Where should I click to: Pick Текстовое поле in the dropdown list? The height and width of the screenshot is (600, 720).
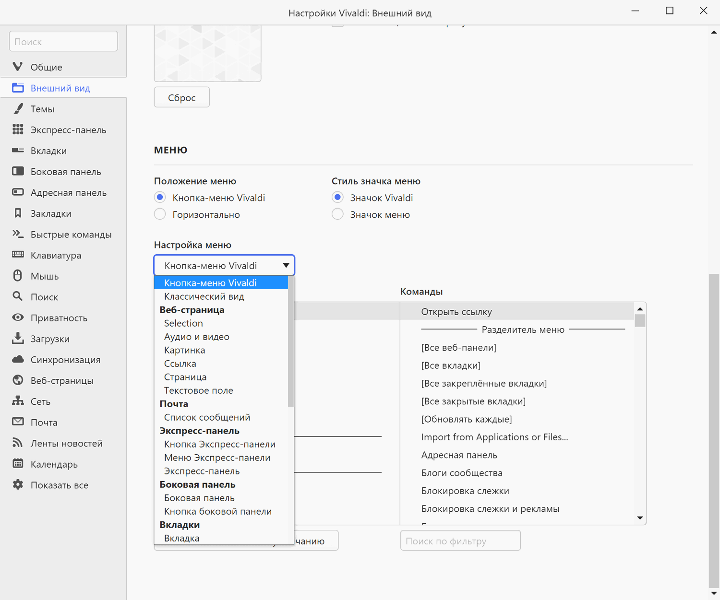(198, 390)
